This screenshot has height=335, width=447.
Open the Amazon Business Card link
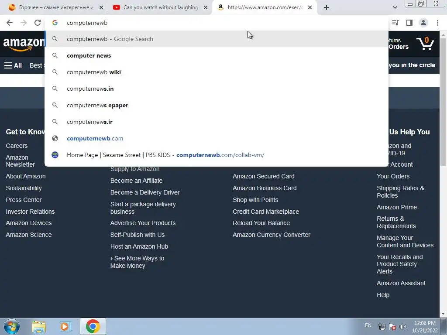coord(265,188)
